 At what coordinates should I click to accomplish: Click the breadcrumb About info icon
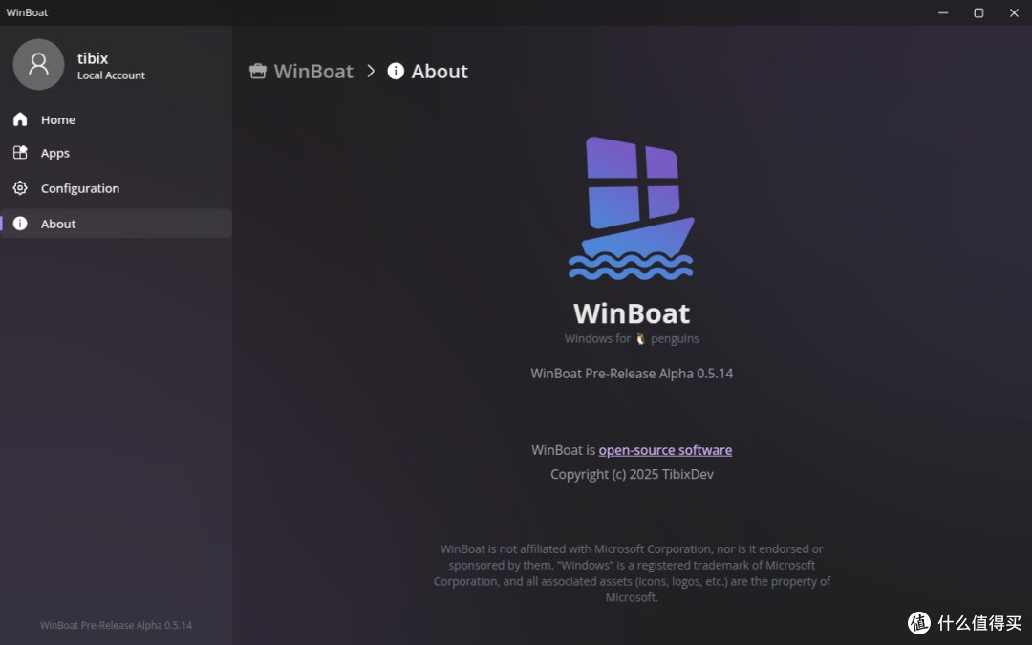[x=396, y=71]
